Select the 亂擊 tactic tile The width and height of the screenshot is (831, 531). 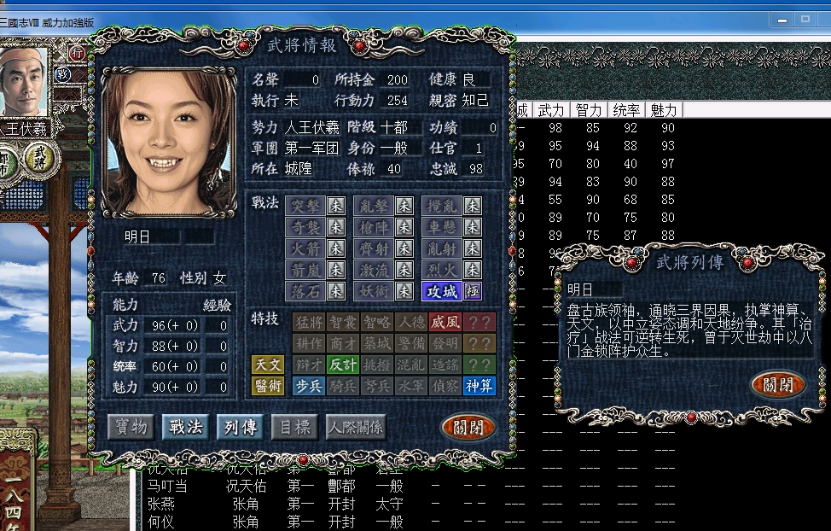click(x=374, y=206)
